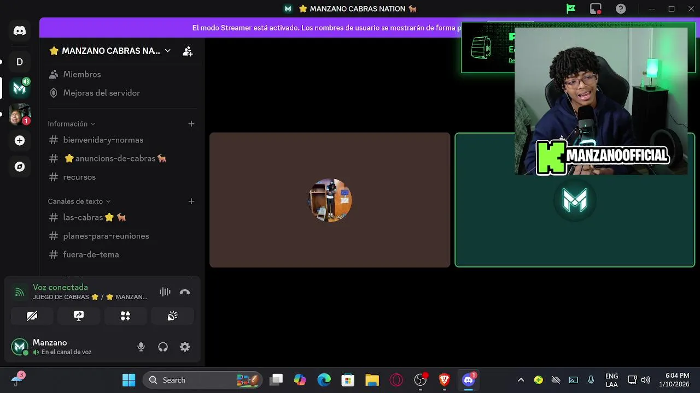Share your screen button

click(x=79, y=315)
